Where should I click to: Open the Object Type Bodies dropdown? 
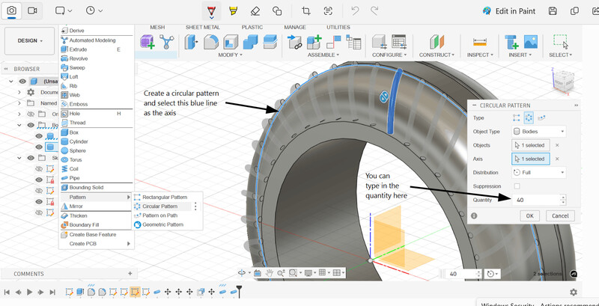[x=538, y=131]
